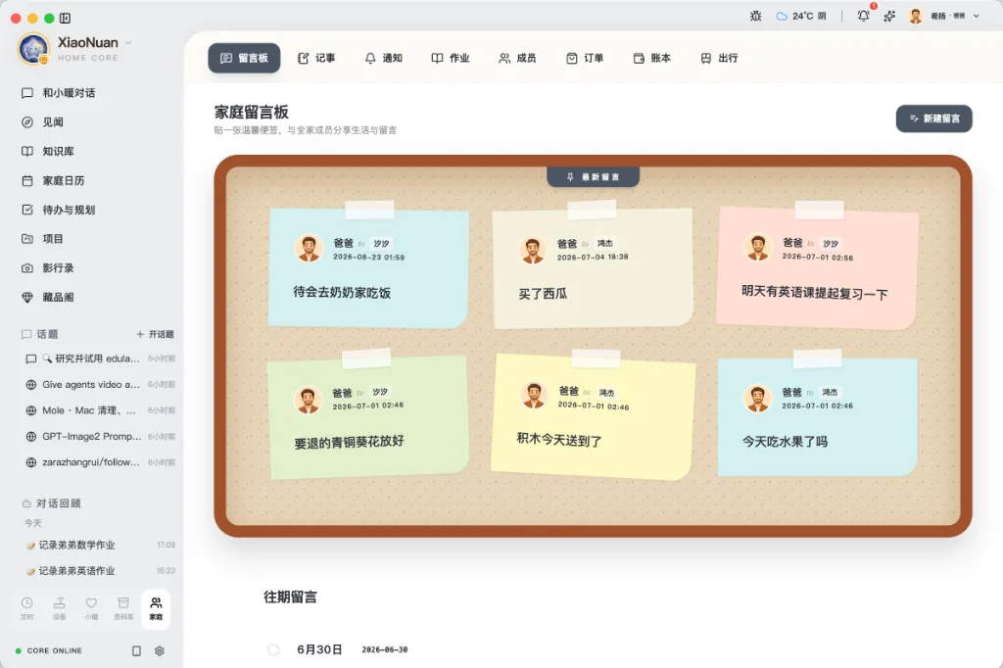The width and height of the screenshot is (1003, 668).
Task: Click the 往期留言 heading
Action: click(x=290, y=596)
